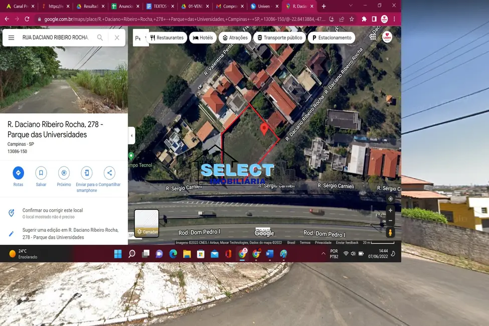
Task: Open the Chrome extensions puzzle icon
Action: (364, 19)
